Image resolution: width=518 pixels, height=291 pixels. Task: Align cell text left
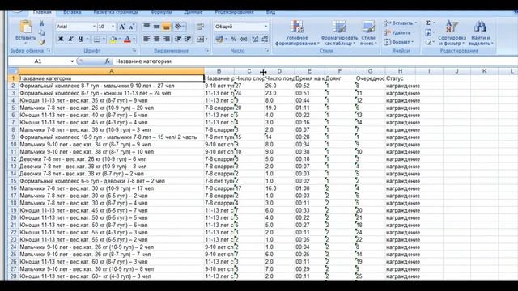coord(146,40)
